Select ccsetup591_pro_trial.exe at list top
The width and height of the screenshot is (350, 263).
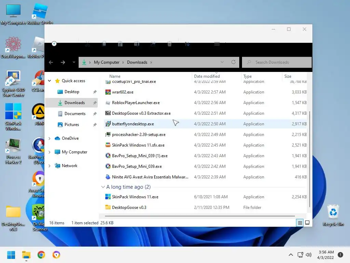point(205,82)
